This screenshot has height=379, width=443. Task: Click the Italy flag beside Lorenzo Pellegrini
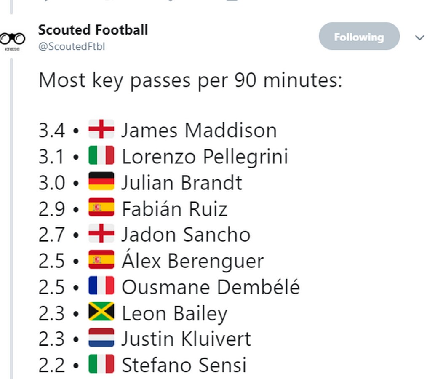pos(101,156)
